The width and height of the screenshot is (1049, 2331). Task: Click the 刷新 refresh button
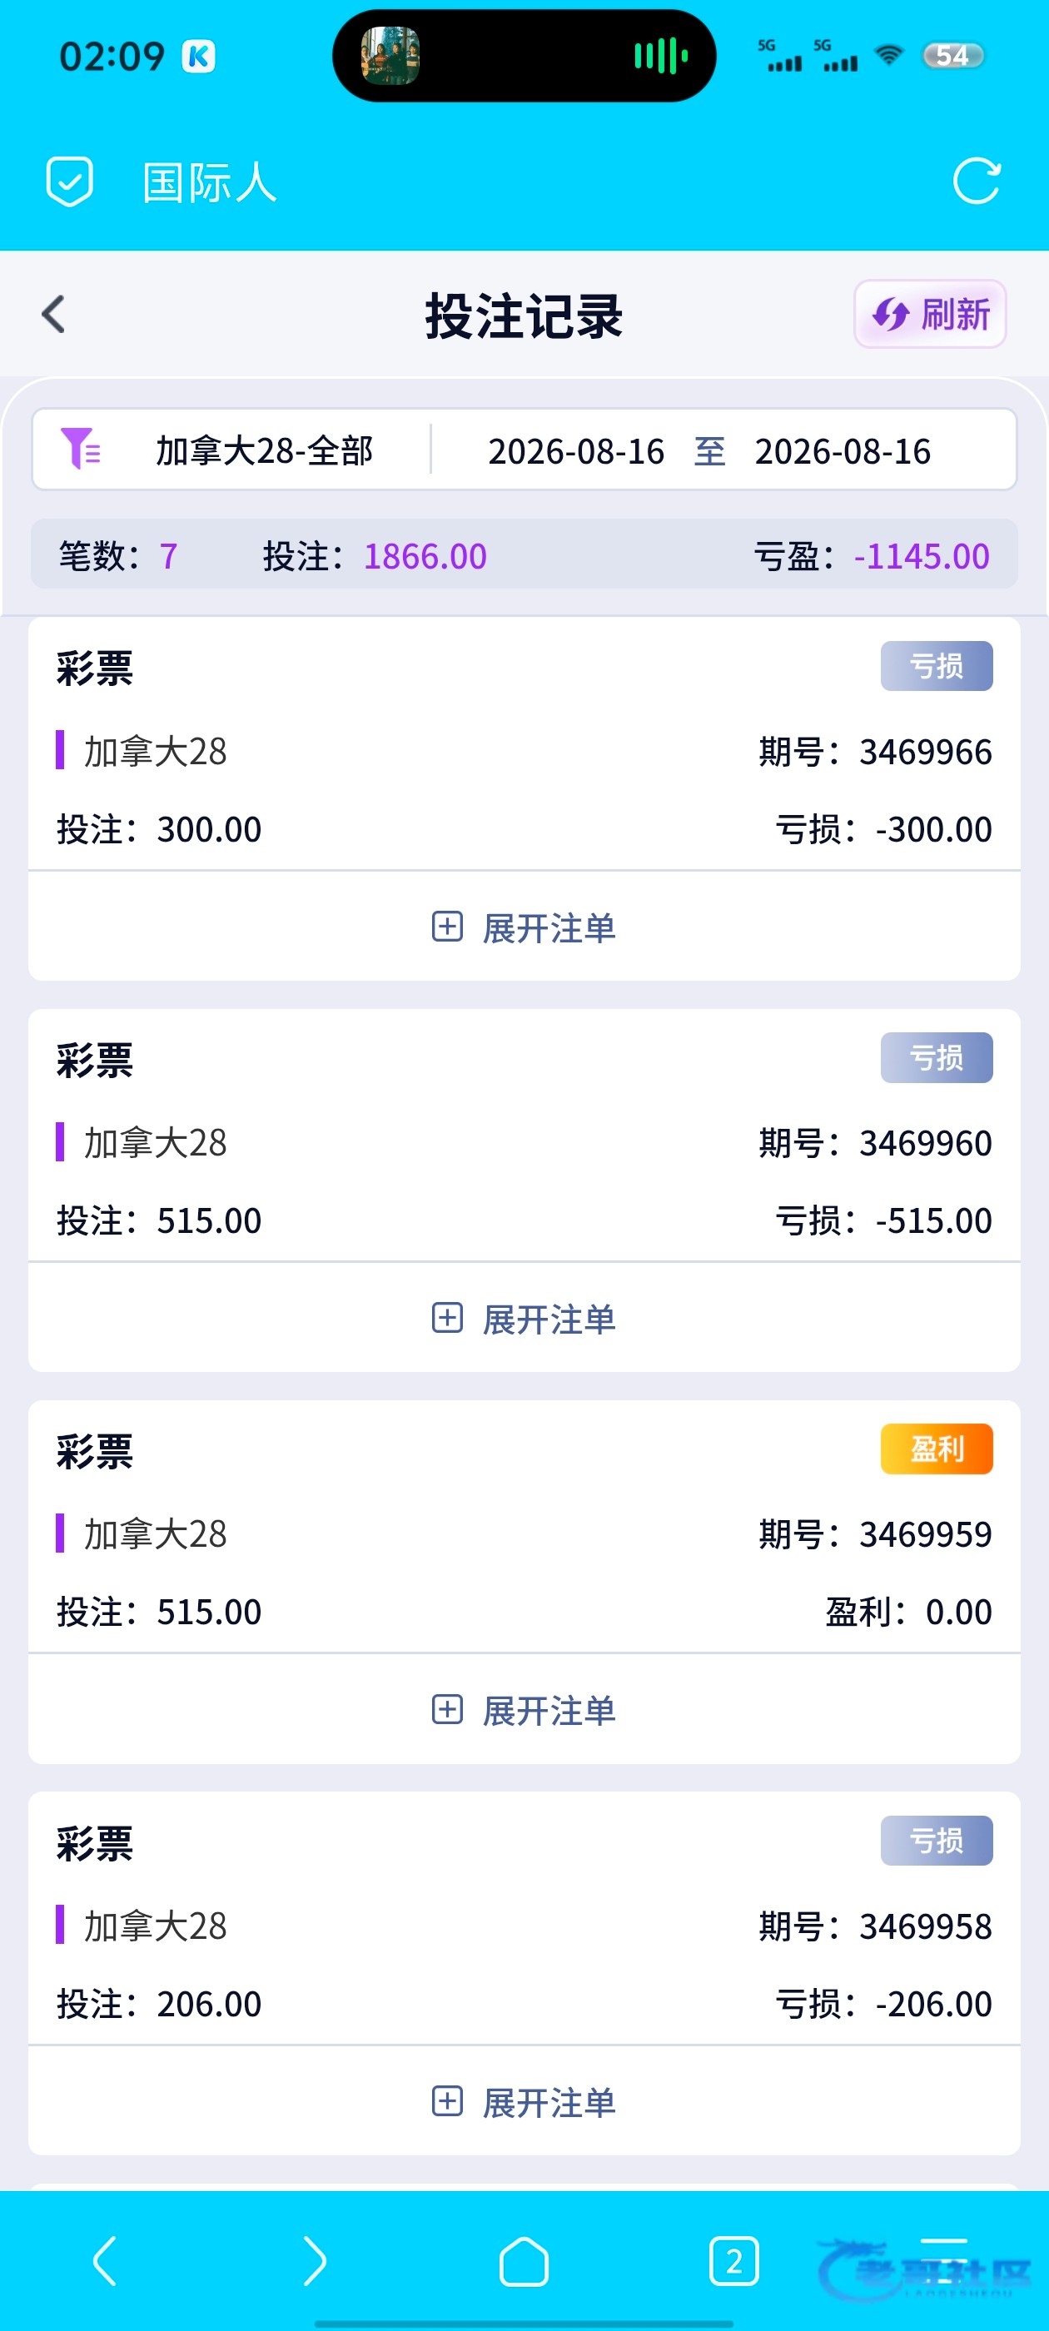click(x=929, y=314)
